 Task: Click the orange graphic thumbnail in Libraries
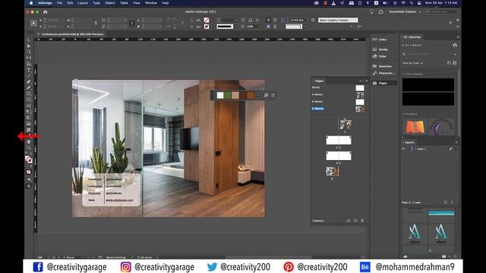click(415, 127)
